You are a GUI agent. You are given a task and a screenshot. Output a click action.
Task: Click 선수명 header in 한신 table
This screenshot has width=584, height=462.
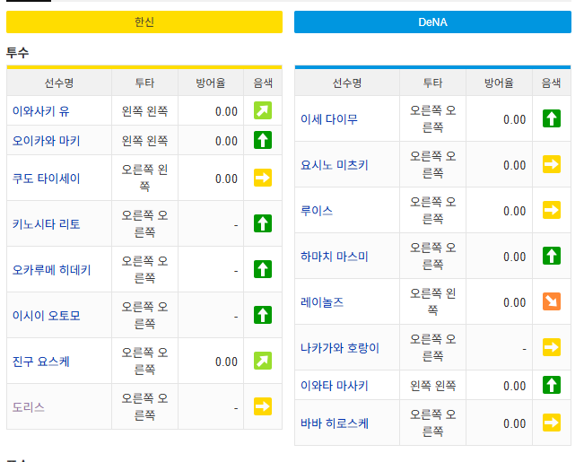59,83
